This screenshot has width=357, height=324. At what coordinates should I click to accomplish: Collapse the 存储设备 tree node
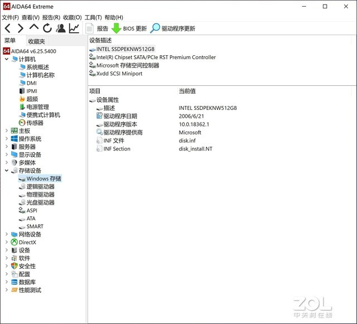point(7,171)
